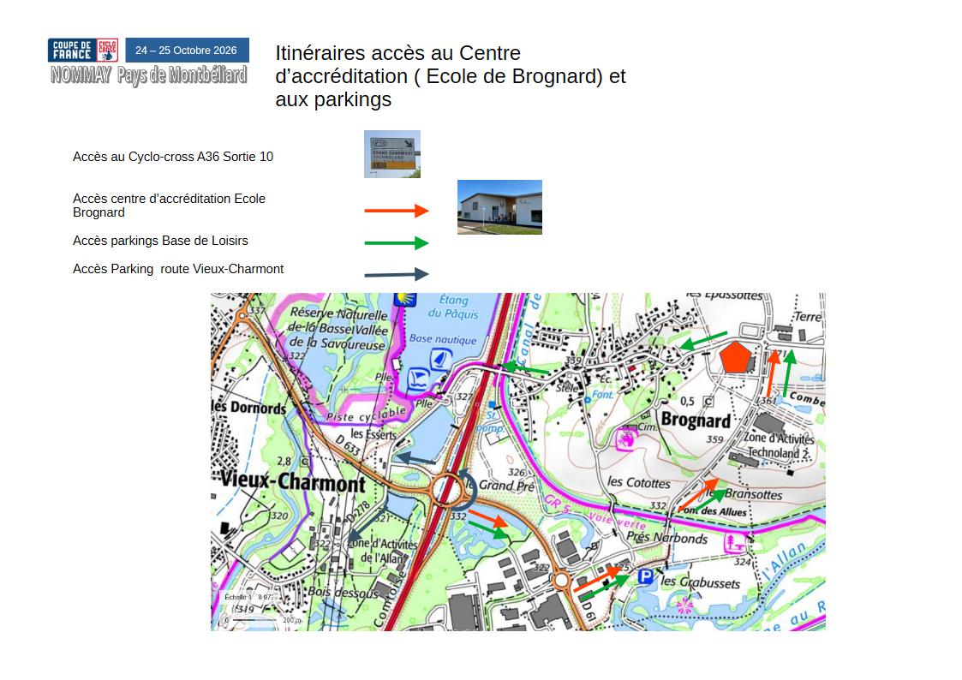This screenshot has width=962, height=680.
Task: Click the blue parking P icon on map
Action: [645, 576]
